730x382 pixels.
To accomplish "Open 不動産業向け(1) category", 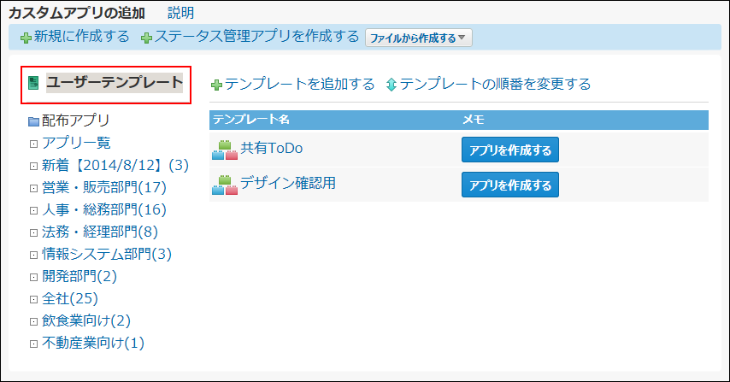I will [x=93, y=343].
